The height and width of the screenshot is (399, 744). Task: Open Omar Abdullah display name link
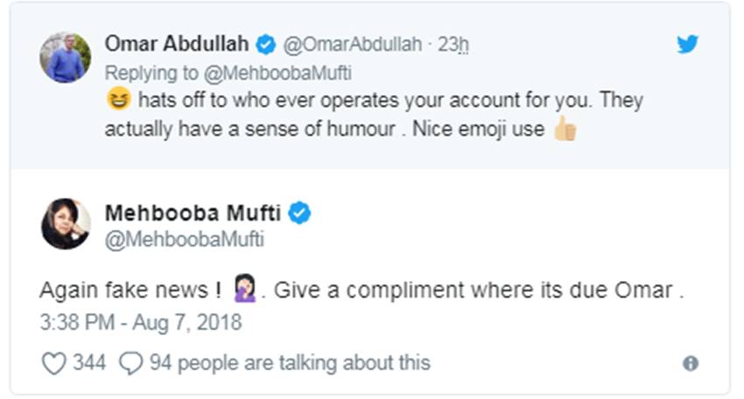point(176,44)
